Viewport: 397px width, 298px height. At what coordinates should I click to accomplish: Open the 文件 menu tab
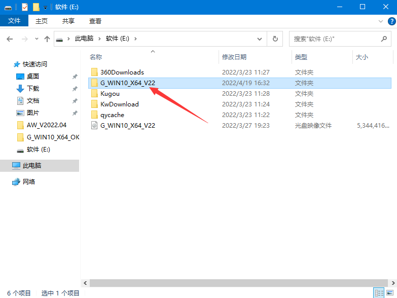14,21
